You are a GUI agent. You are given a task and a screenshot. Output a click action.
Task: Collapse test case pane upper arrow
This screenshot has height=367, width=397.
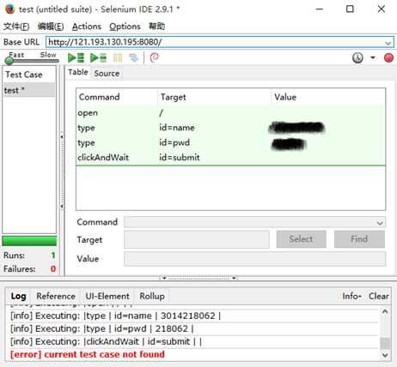click(62, 137)
